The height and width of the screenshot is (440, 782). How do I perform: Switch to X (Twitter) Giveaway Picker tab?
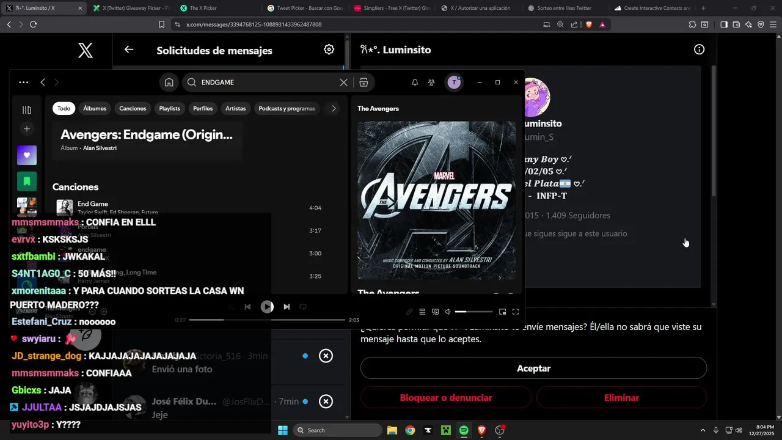click(131, 8)
